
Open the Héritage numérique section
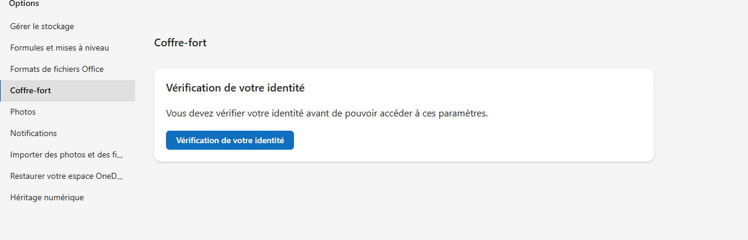67,197
